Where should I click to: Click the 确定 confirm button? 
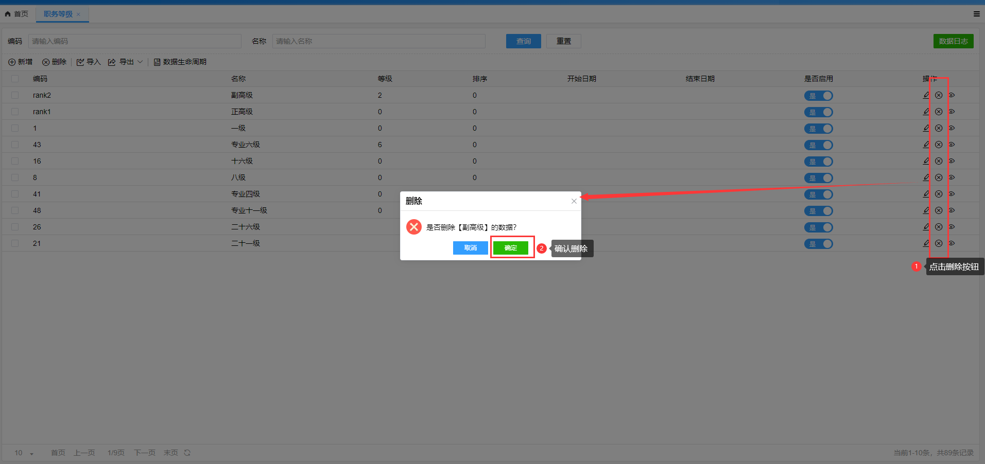[x=511, y=248]
